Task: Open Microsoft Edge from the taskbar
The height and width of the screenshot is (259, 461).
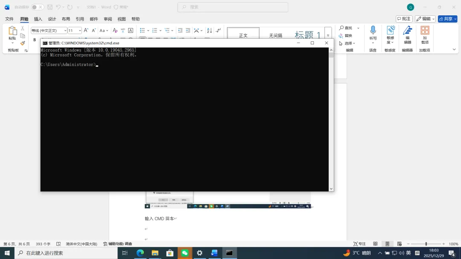Action: point(140,253)
